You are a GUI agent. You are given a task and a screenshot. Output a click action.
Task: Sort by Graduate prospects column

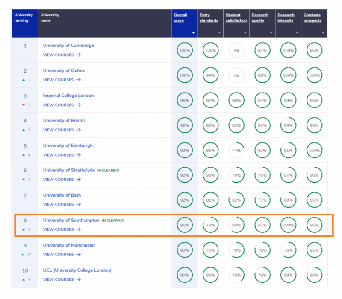(313, 17)
